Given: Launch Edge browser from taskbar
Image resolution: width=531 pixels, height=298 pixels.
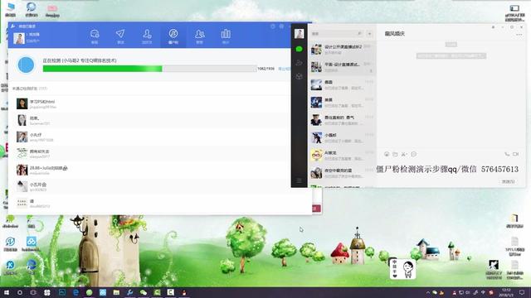Looking at the screenshot, I should pyautogui.click(x=76, y=292).
